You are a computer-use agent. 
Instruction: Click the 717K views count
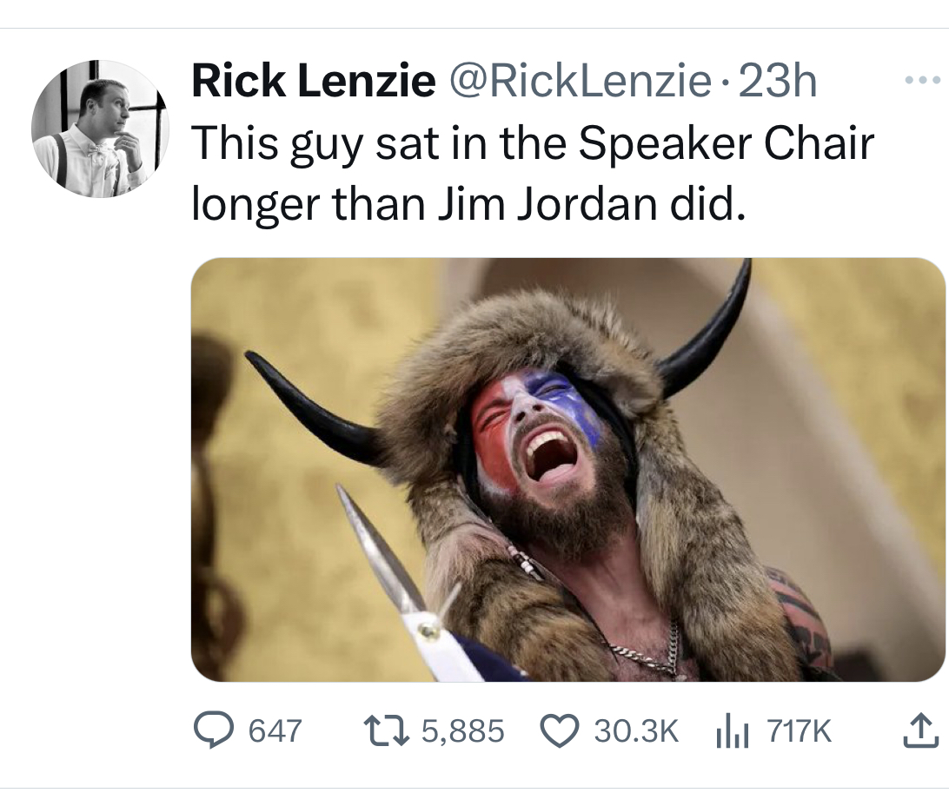click(800, 731)
